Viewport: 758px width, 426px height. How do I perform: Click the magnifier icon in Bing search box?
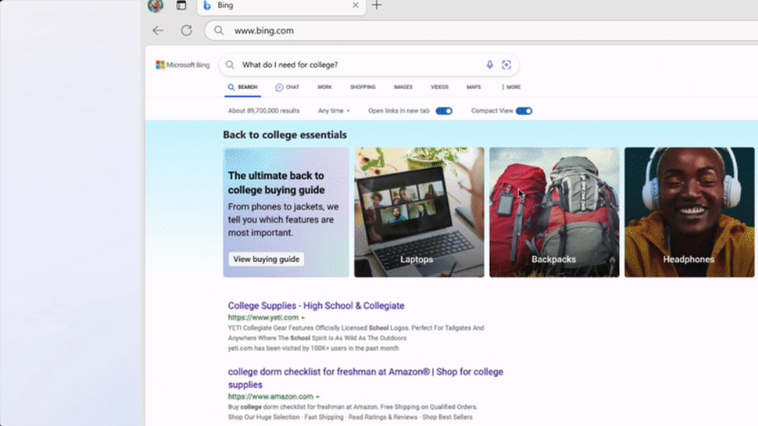tap(230, 64)
